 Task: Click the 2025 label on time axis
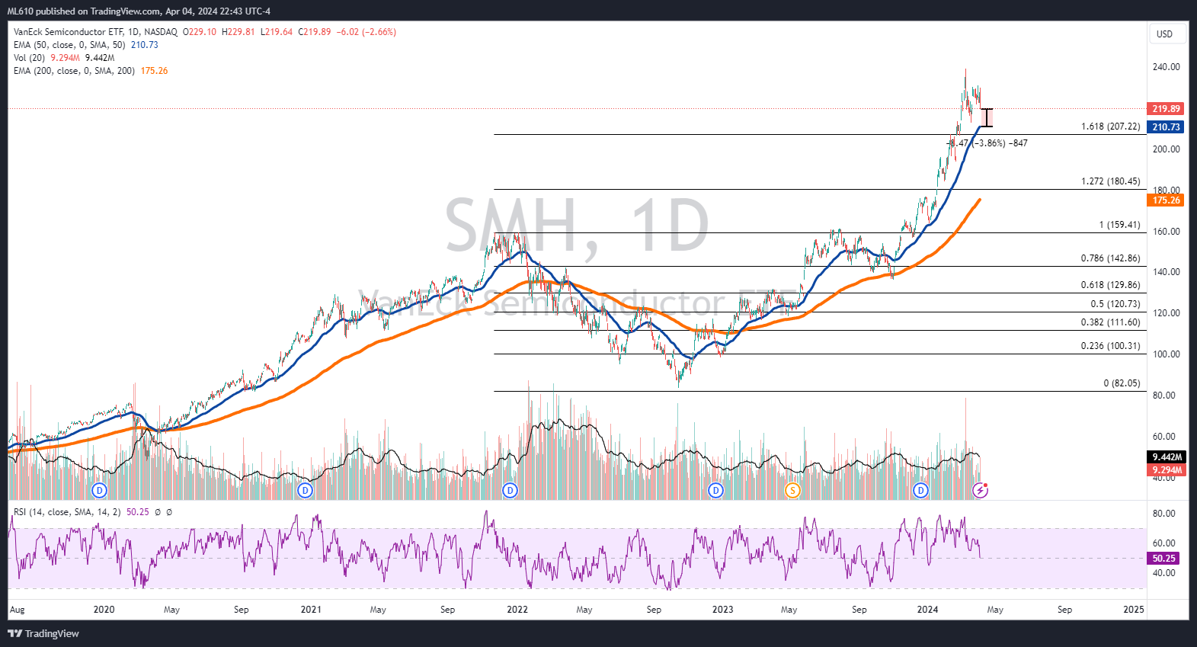[x=1134, y=610]
